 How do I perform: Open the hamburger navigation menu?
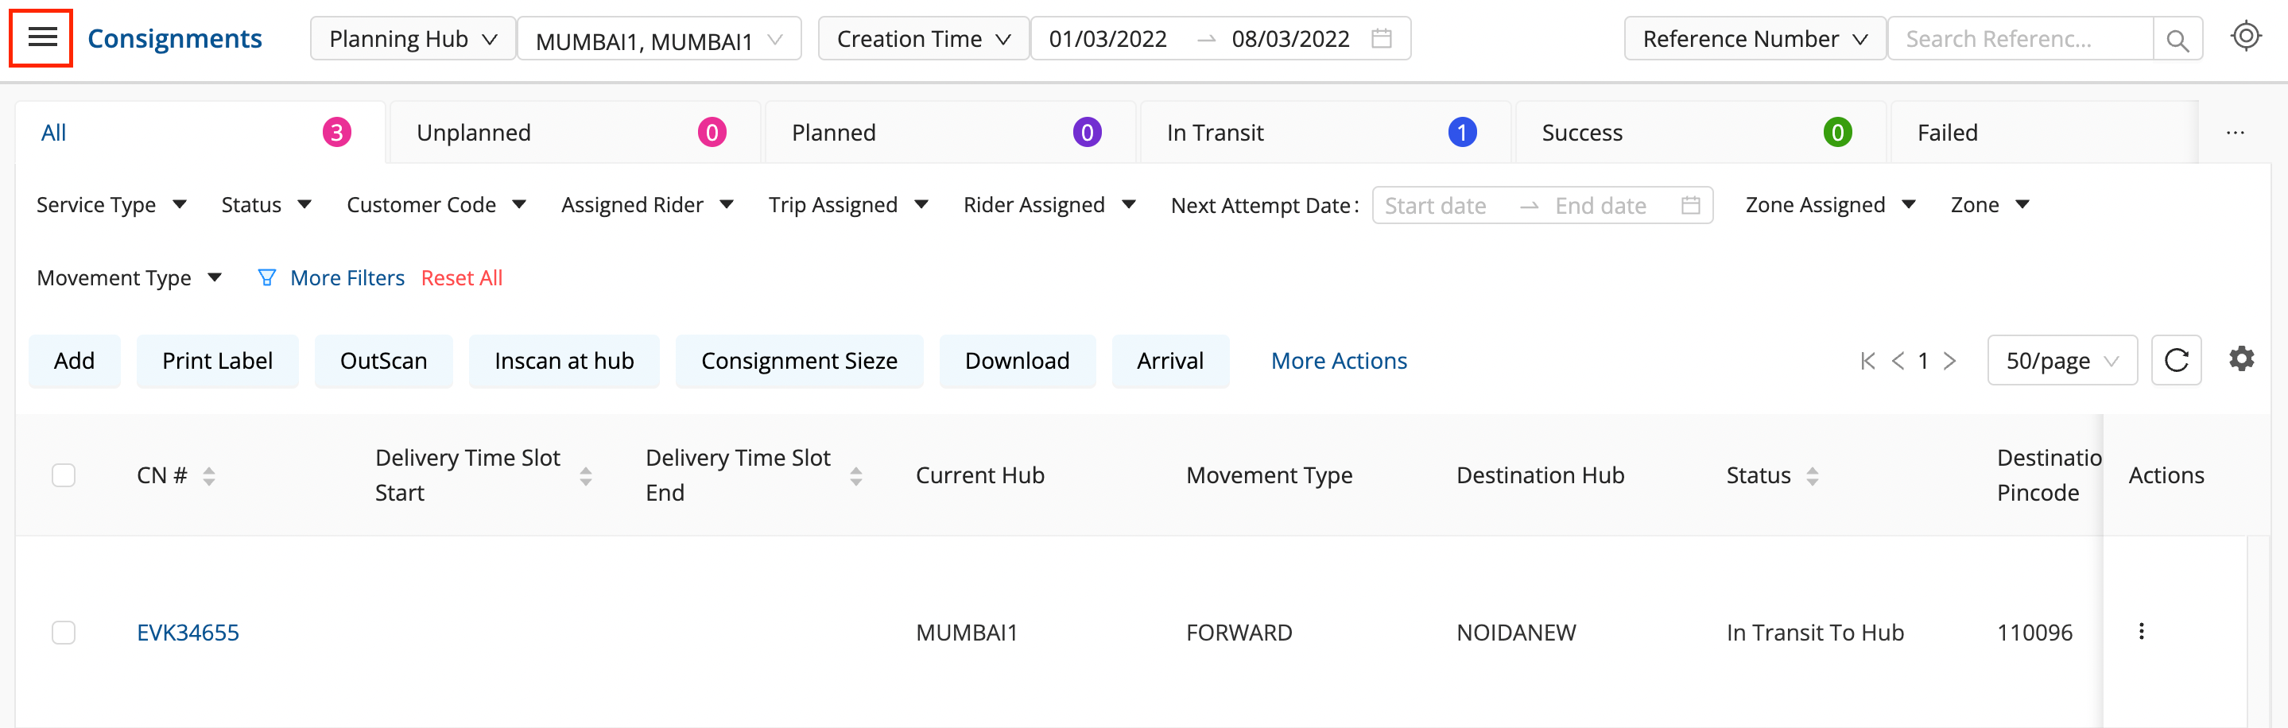42,37
